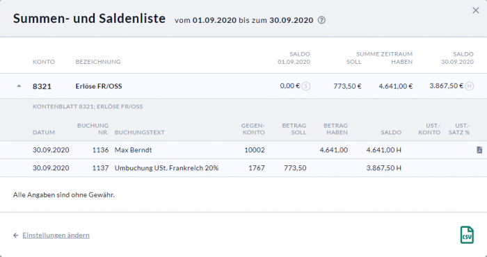The height and width of the screenshot is (257, 487).
Task: Open the Einstellungen ändern link
Action: (x=56, y=235)
